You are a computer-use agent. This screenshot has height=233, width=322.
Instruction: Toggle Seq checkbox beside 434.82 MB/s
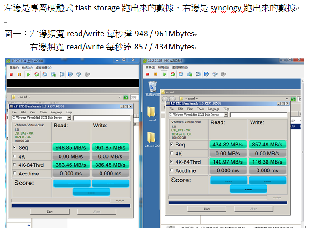pos(171,144)
